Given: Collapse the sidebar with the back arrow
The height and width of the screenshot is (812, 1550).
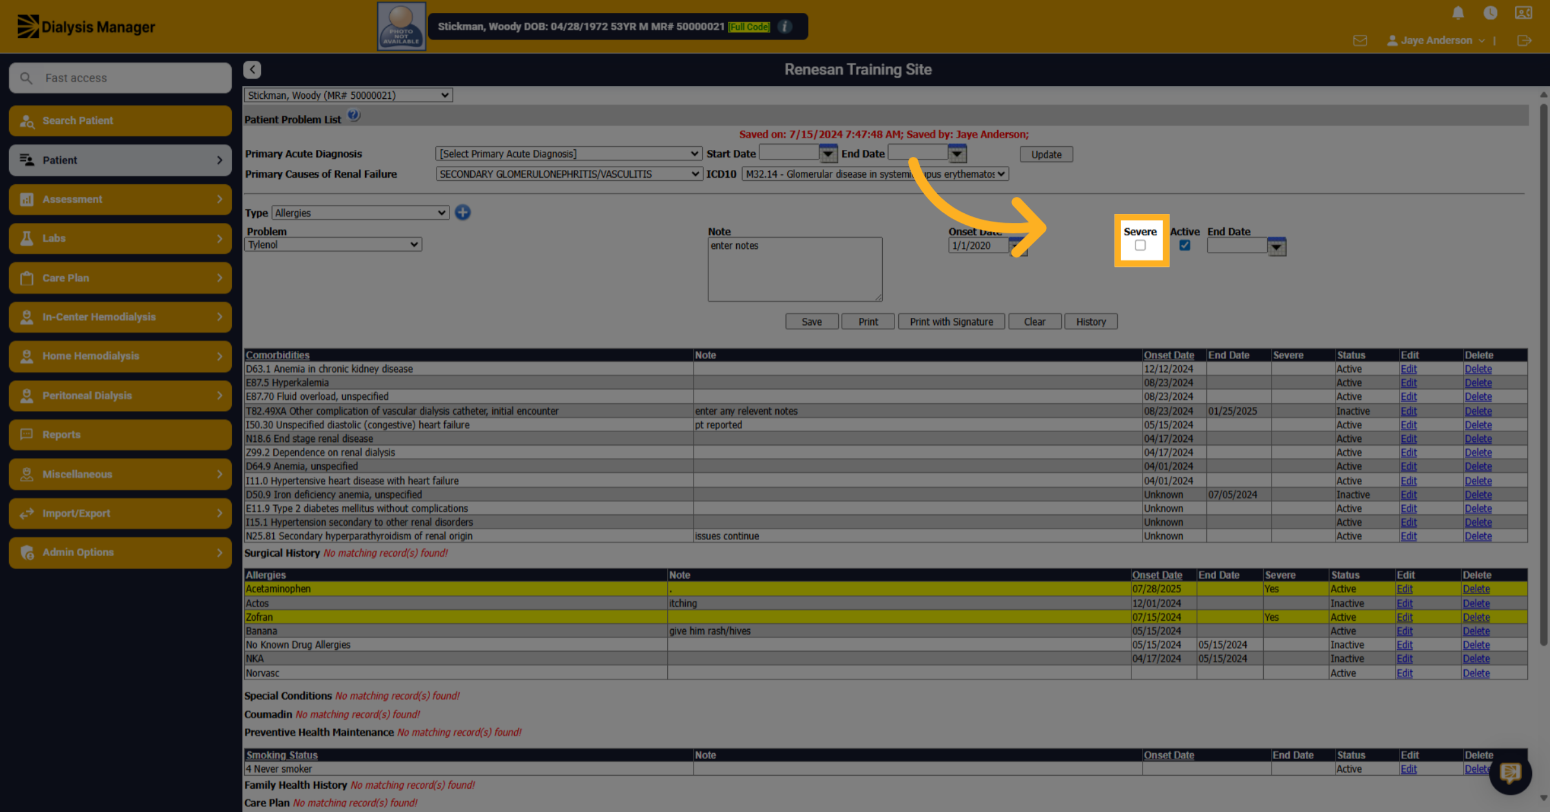Looking at the screenshot, I should click(x=253, y=69).
